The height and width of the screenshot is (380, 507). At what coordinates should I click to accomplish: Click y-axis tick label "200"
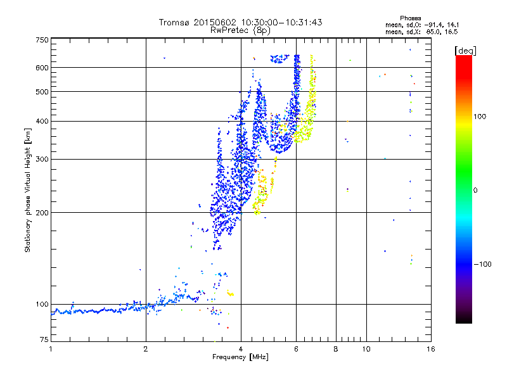click(42, 213)
